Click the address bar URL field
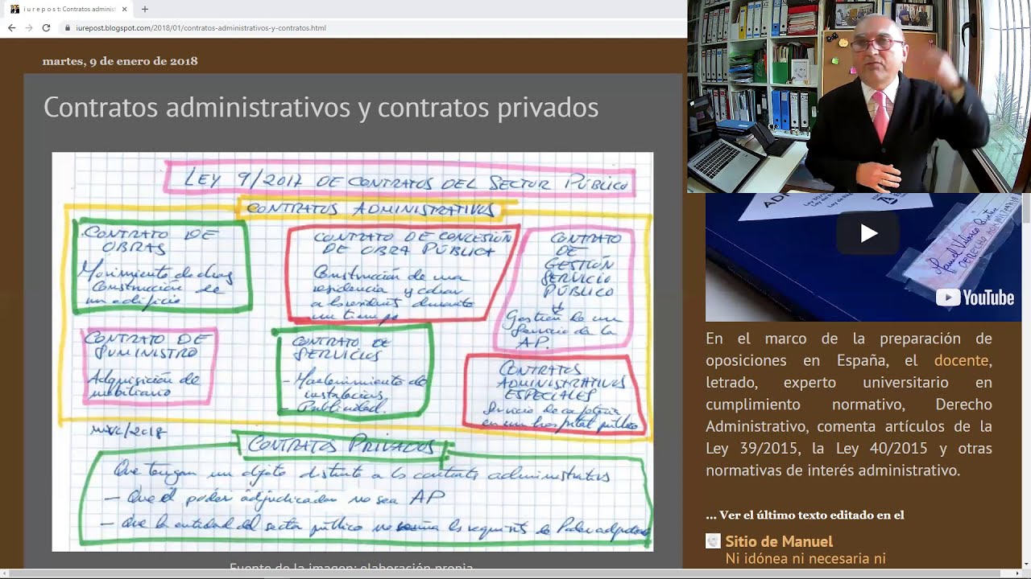 371,28
